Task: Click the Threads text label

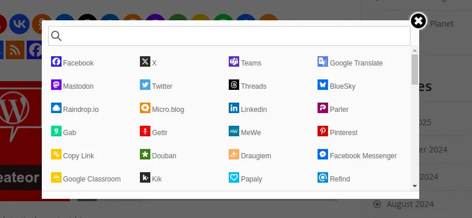Action: (x=254, y=86)
